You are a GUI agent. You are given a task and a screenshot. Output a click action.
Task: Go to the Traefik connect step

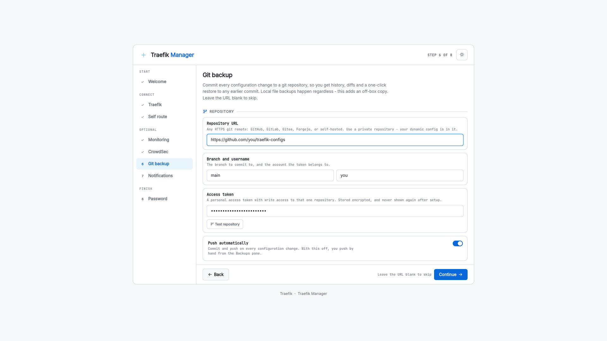pyautogui.click(x=164, y=105)
